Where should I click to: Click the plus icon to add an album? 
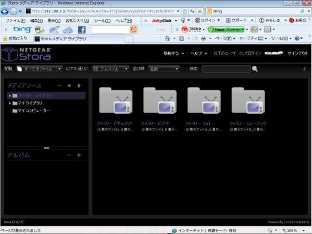79,155
